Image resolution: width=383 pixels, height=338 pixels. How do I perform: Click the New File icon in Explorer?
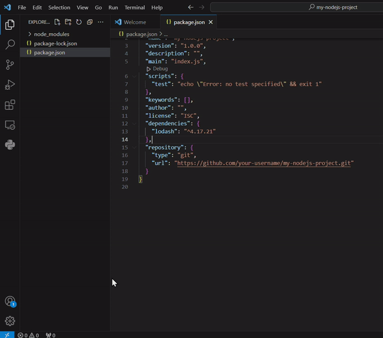57,22
